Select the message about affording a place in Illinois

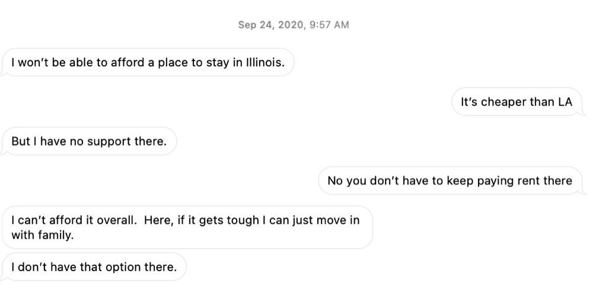[148, 63]
